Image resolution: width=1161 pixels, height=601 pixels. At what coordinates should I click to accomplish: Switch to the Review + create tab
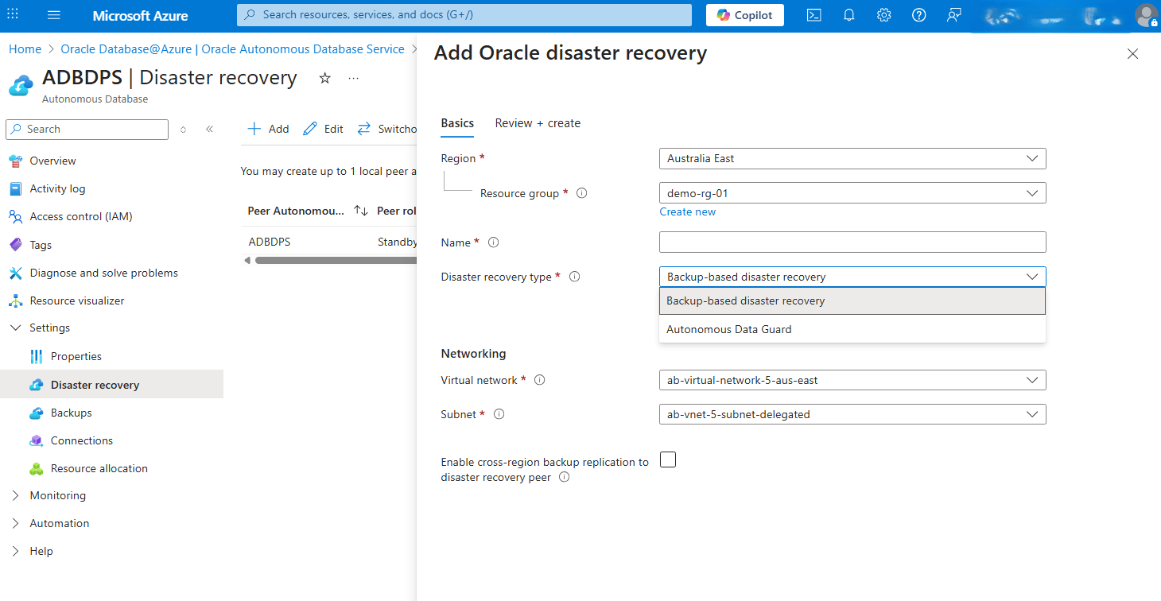point(537,123)
